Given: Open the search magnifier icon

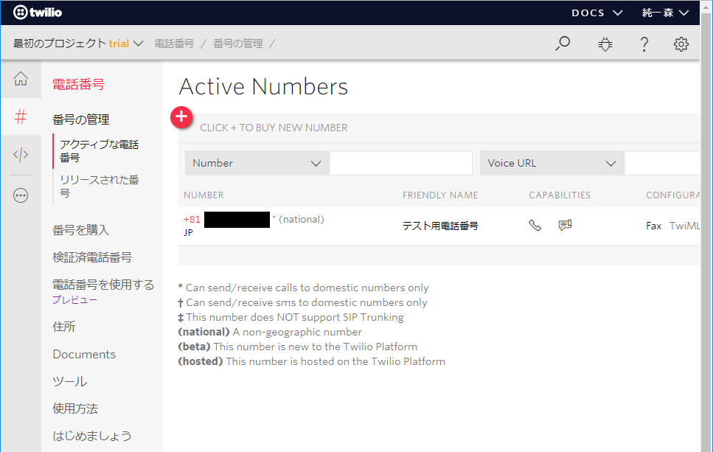Looking at the screenshot, I should click(563, 44).
